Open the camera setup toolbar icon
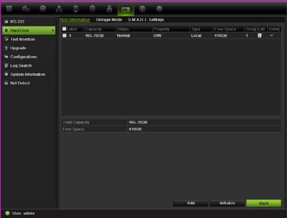 26,9
